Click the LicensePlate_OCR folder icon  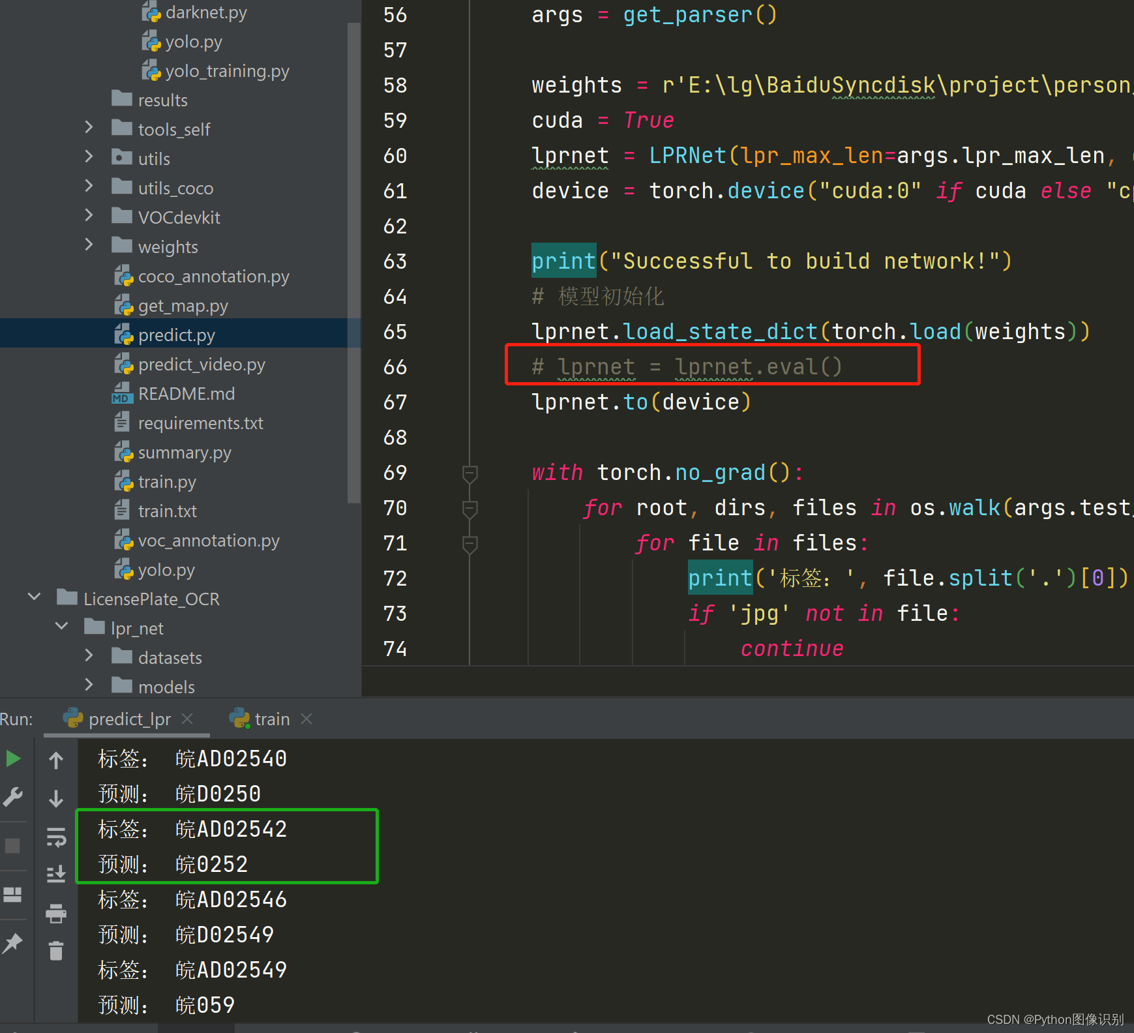click(67, 597)
